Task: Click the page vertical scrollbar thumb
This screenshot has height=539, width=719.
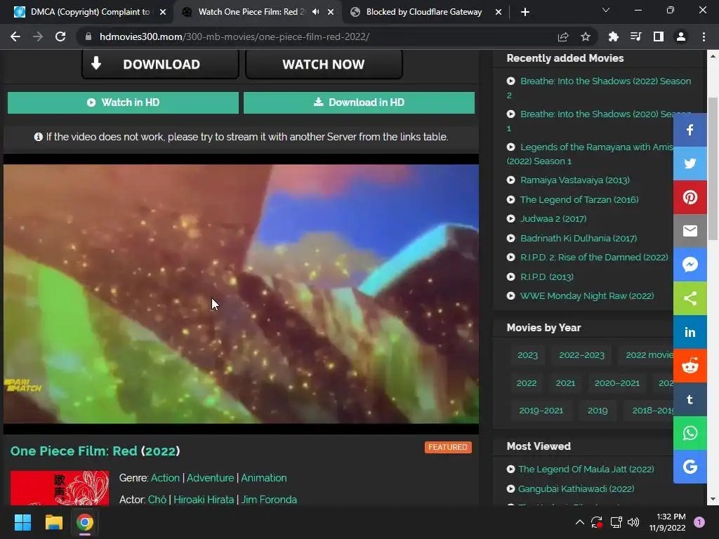Action: click(713, 168)
